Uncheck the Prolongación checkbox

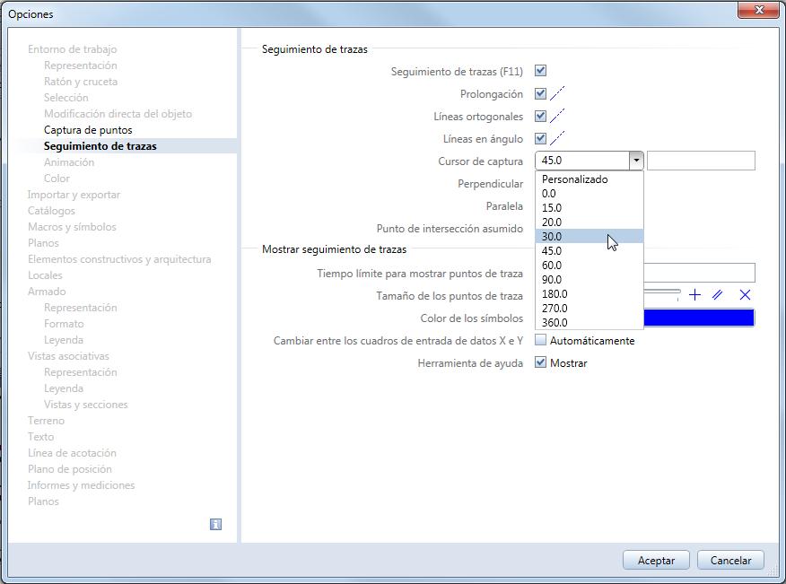coord(540,93)
